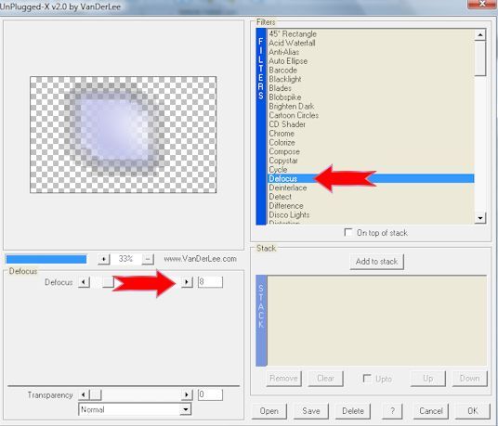This screenshot has width=498, height=426.
Task: Click the filter list scroll-down arrow
Action: 480,218
